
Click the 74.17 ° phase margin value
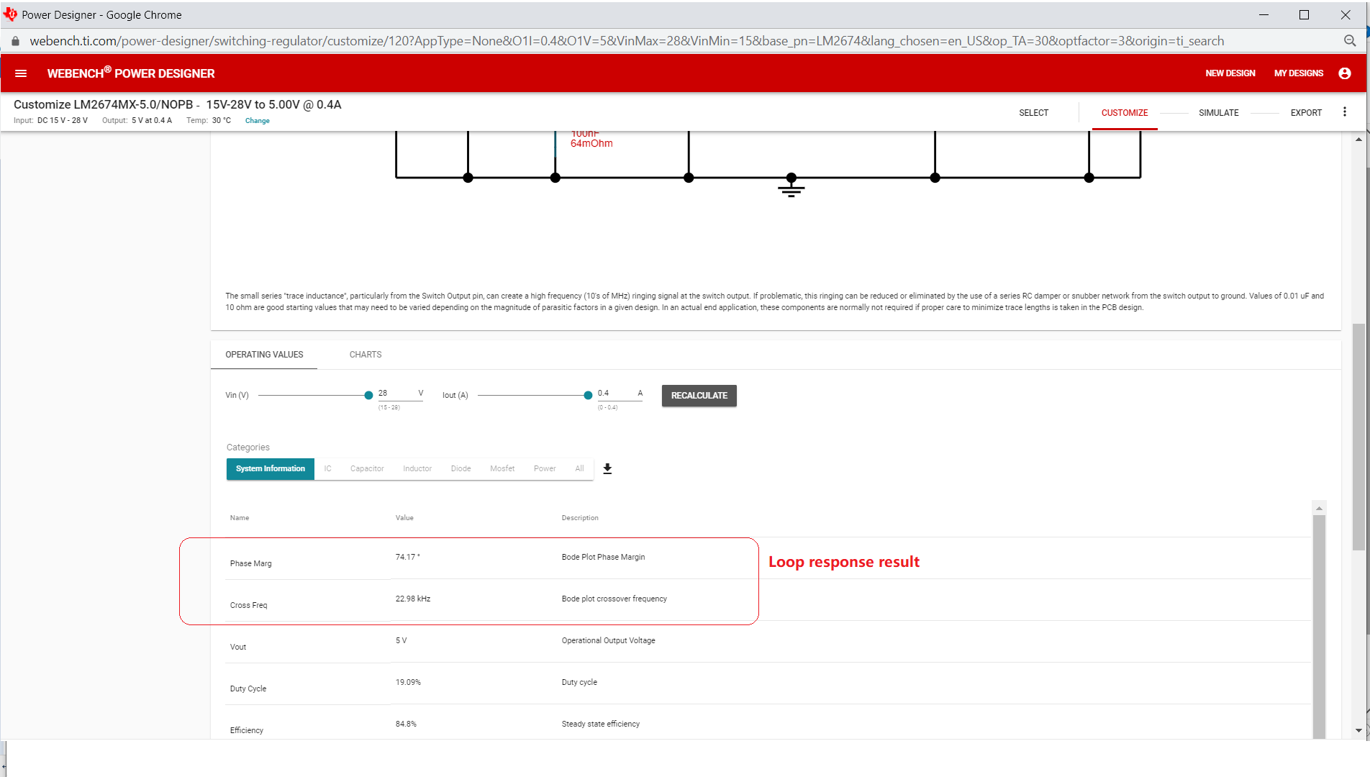[407, 557]
